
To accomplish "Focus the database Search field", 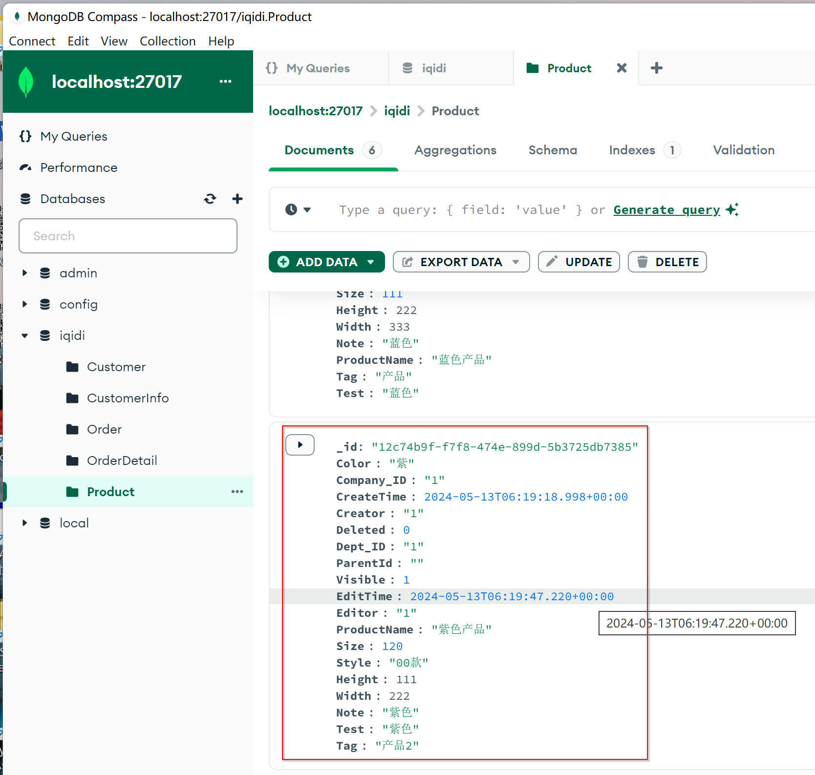I will tap(128, 236).
